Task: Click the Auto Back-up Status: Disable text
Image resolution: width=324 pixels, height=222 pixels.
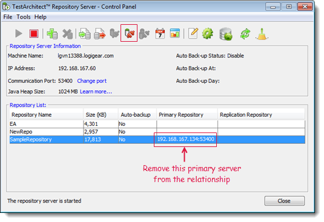Action: tap(210, 56)
